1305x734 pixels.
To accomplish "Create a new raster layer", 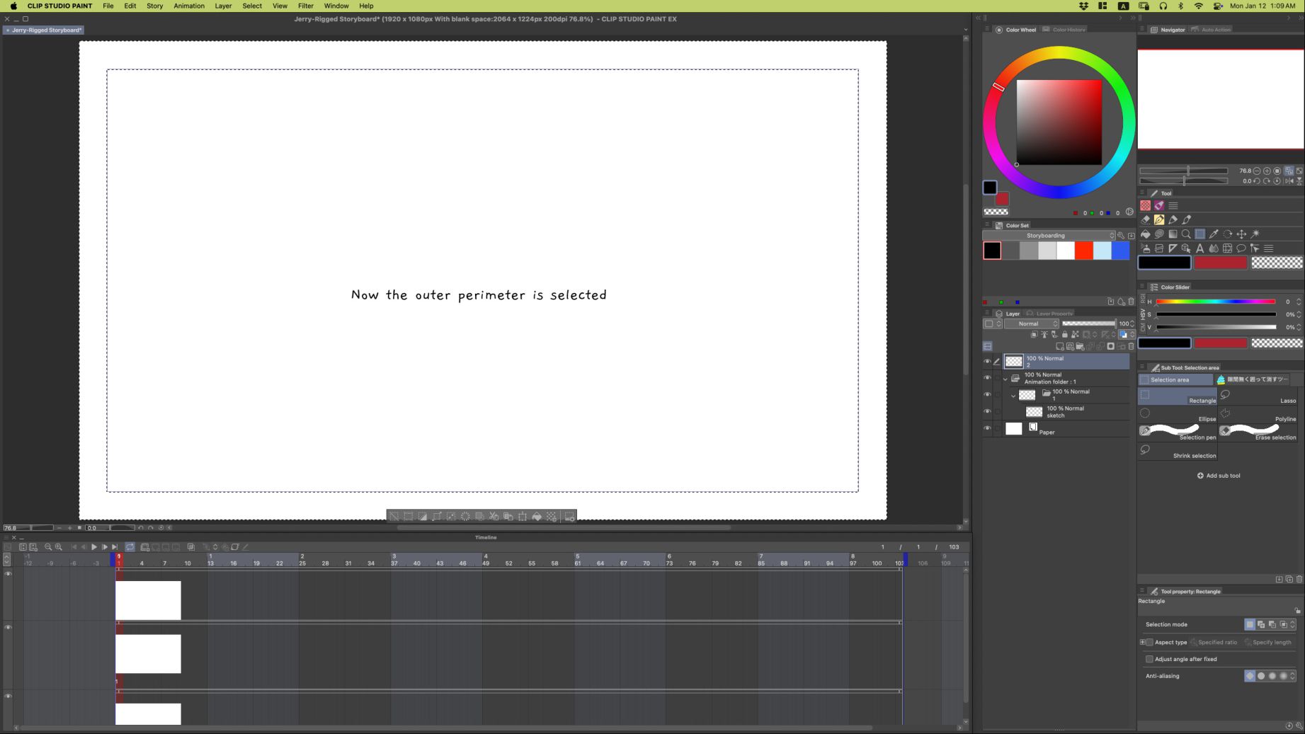I will point(1060,346).
